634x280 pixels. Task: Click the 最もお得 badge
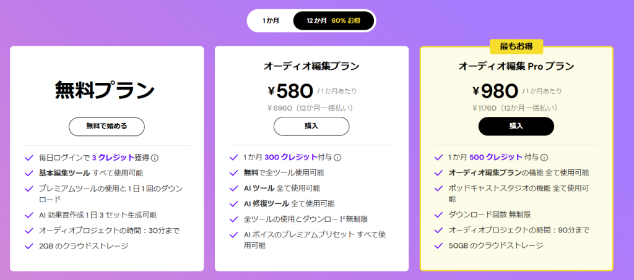[516, 46]
